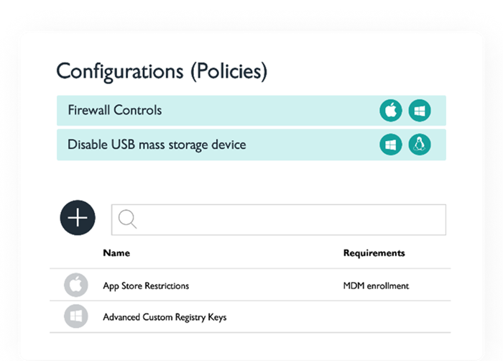Click the magnifying glass search icon
The height and width of the screenshot is (361, 503).
pyautogui.click(x=128, y=220)
